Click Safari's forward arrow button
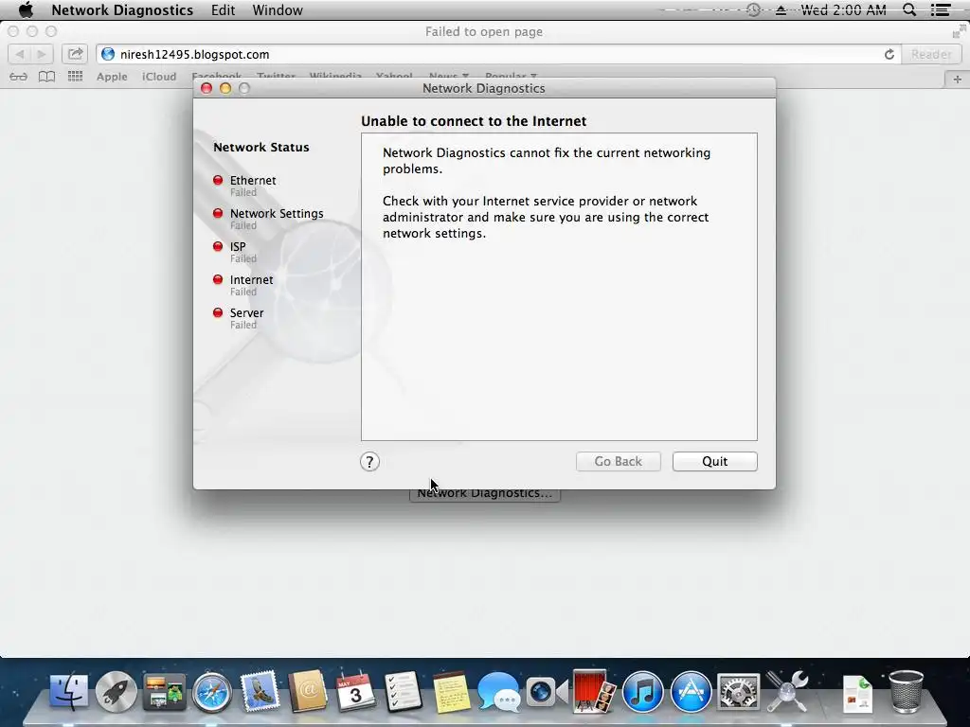The image size is (970, 727). coord(42,54)
